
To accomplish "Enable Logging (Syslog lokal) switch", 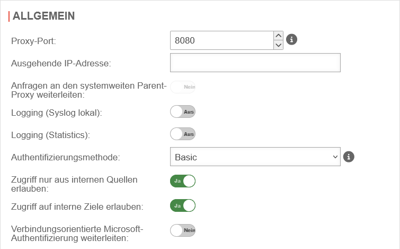I will click(x=183, y=112).
